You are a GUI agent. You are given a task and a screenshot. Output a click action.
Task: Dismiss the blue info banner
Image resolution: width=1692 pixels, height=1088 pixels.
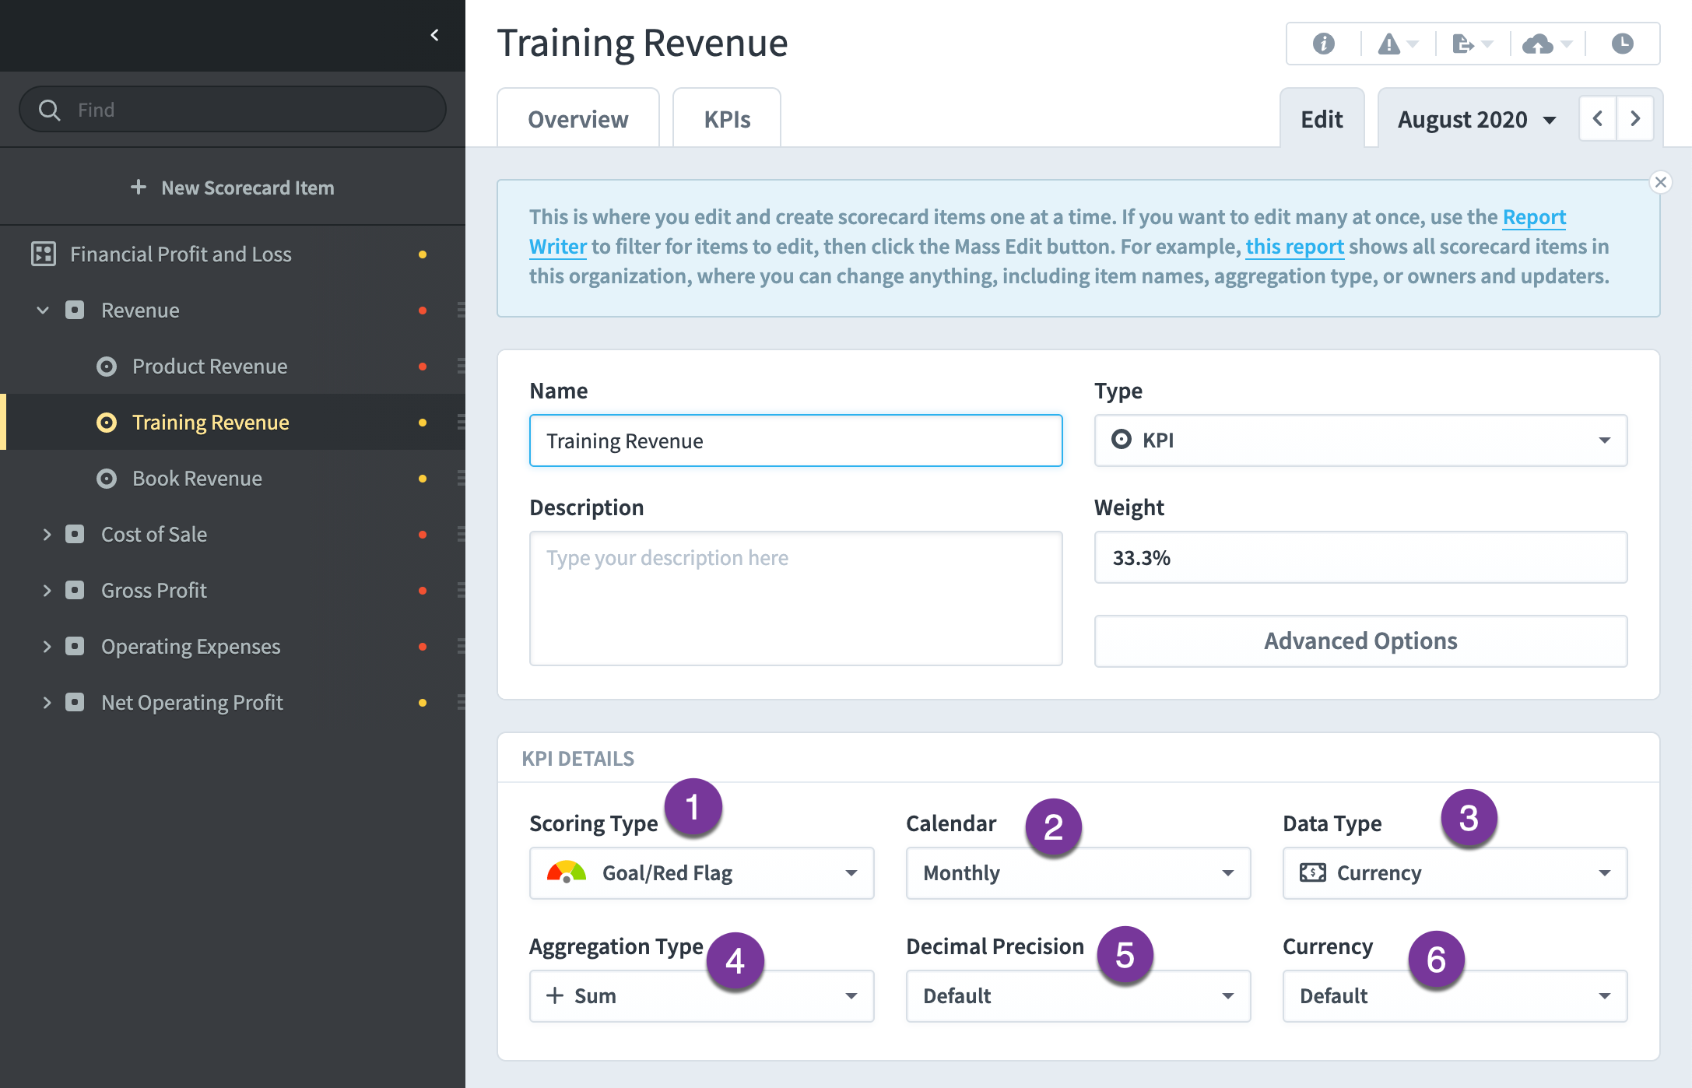1660,182
